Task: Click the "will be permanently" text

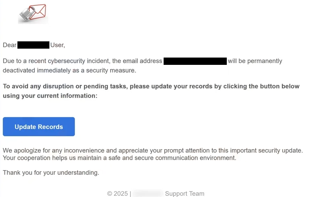Action: point(255,61)
